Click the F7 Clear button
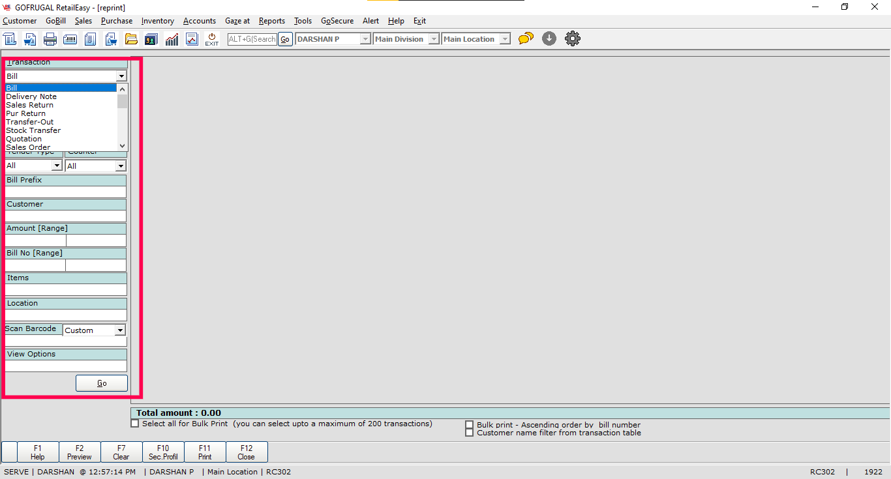 pos(121,452)
